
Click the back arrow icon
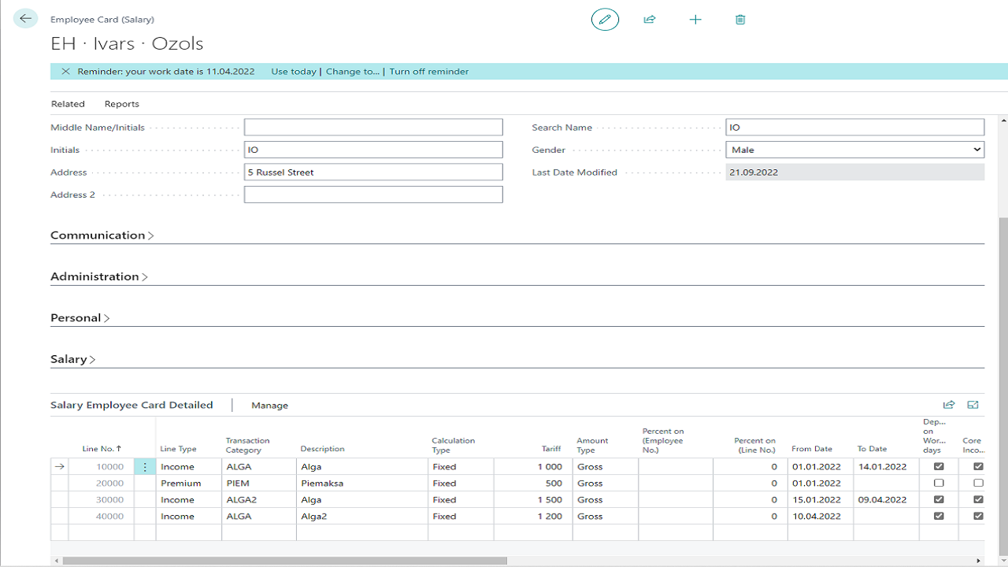coord(26,19)
